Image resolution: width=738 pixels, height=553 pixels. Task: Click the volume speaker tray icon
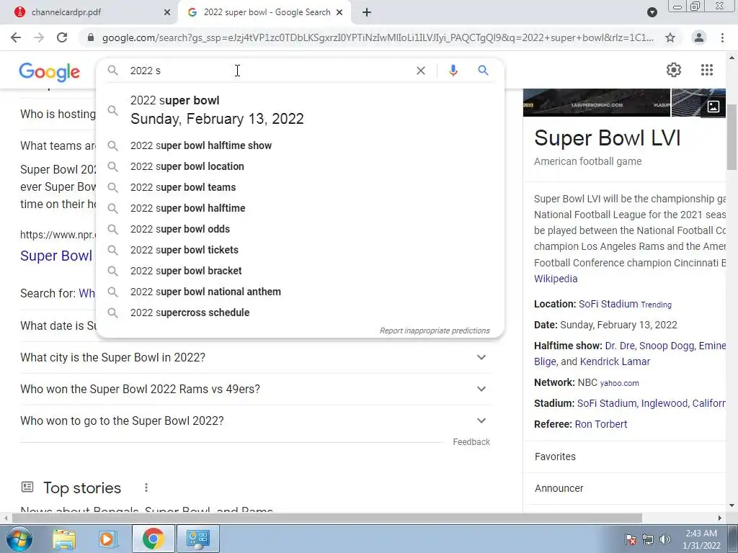click(x=665, y=539)
